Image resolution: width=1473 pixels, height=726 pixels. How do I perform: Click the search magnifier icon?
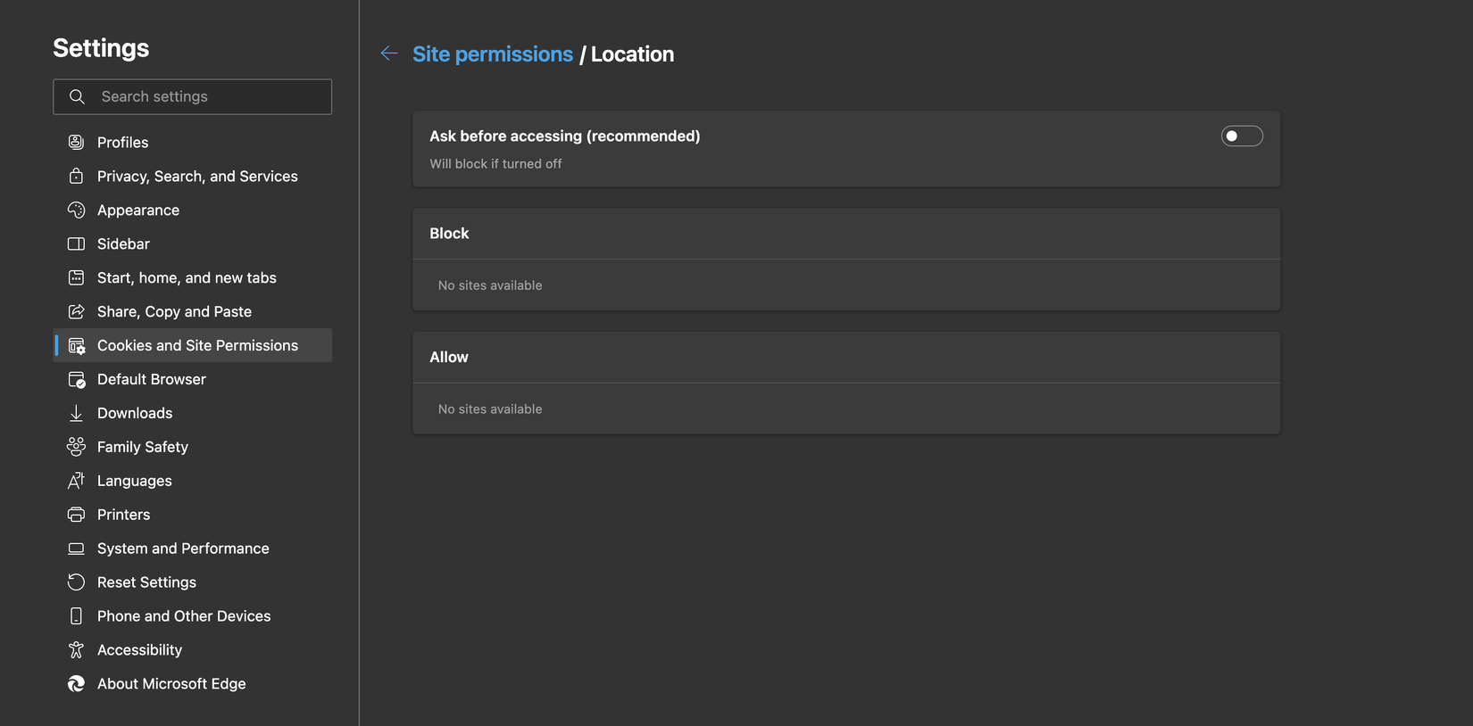click(77, 96)
